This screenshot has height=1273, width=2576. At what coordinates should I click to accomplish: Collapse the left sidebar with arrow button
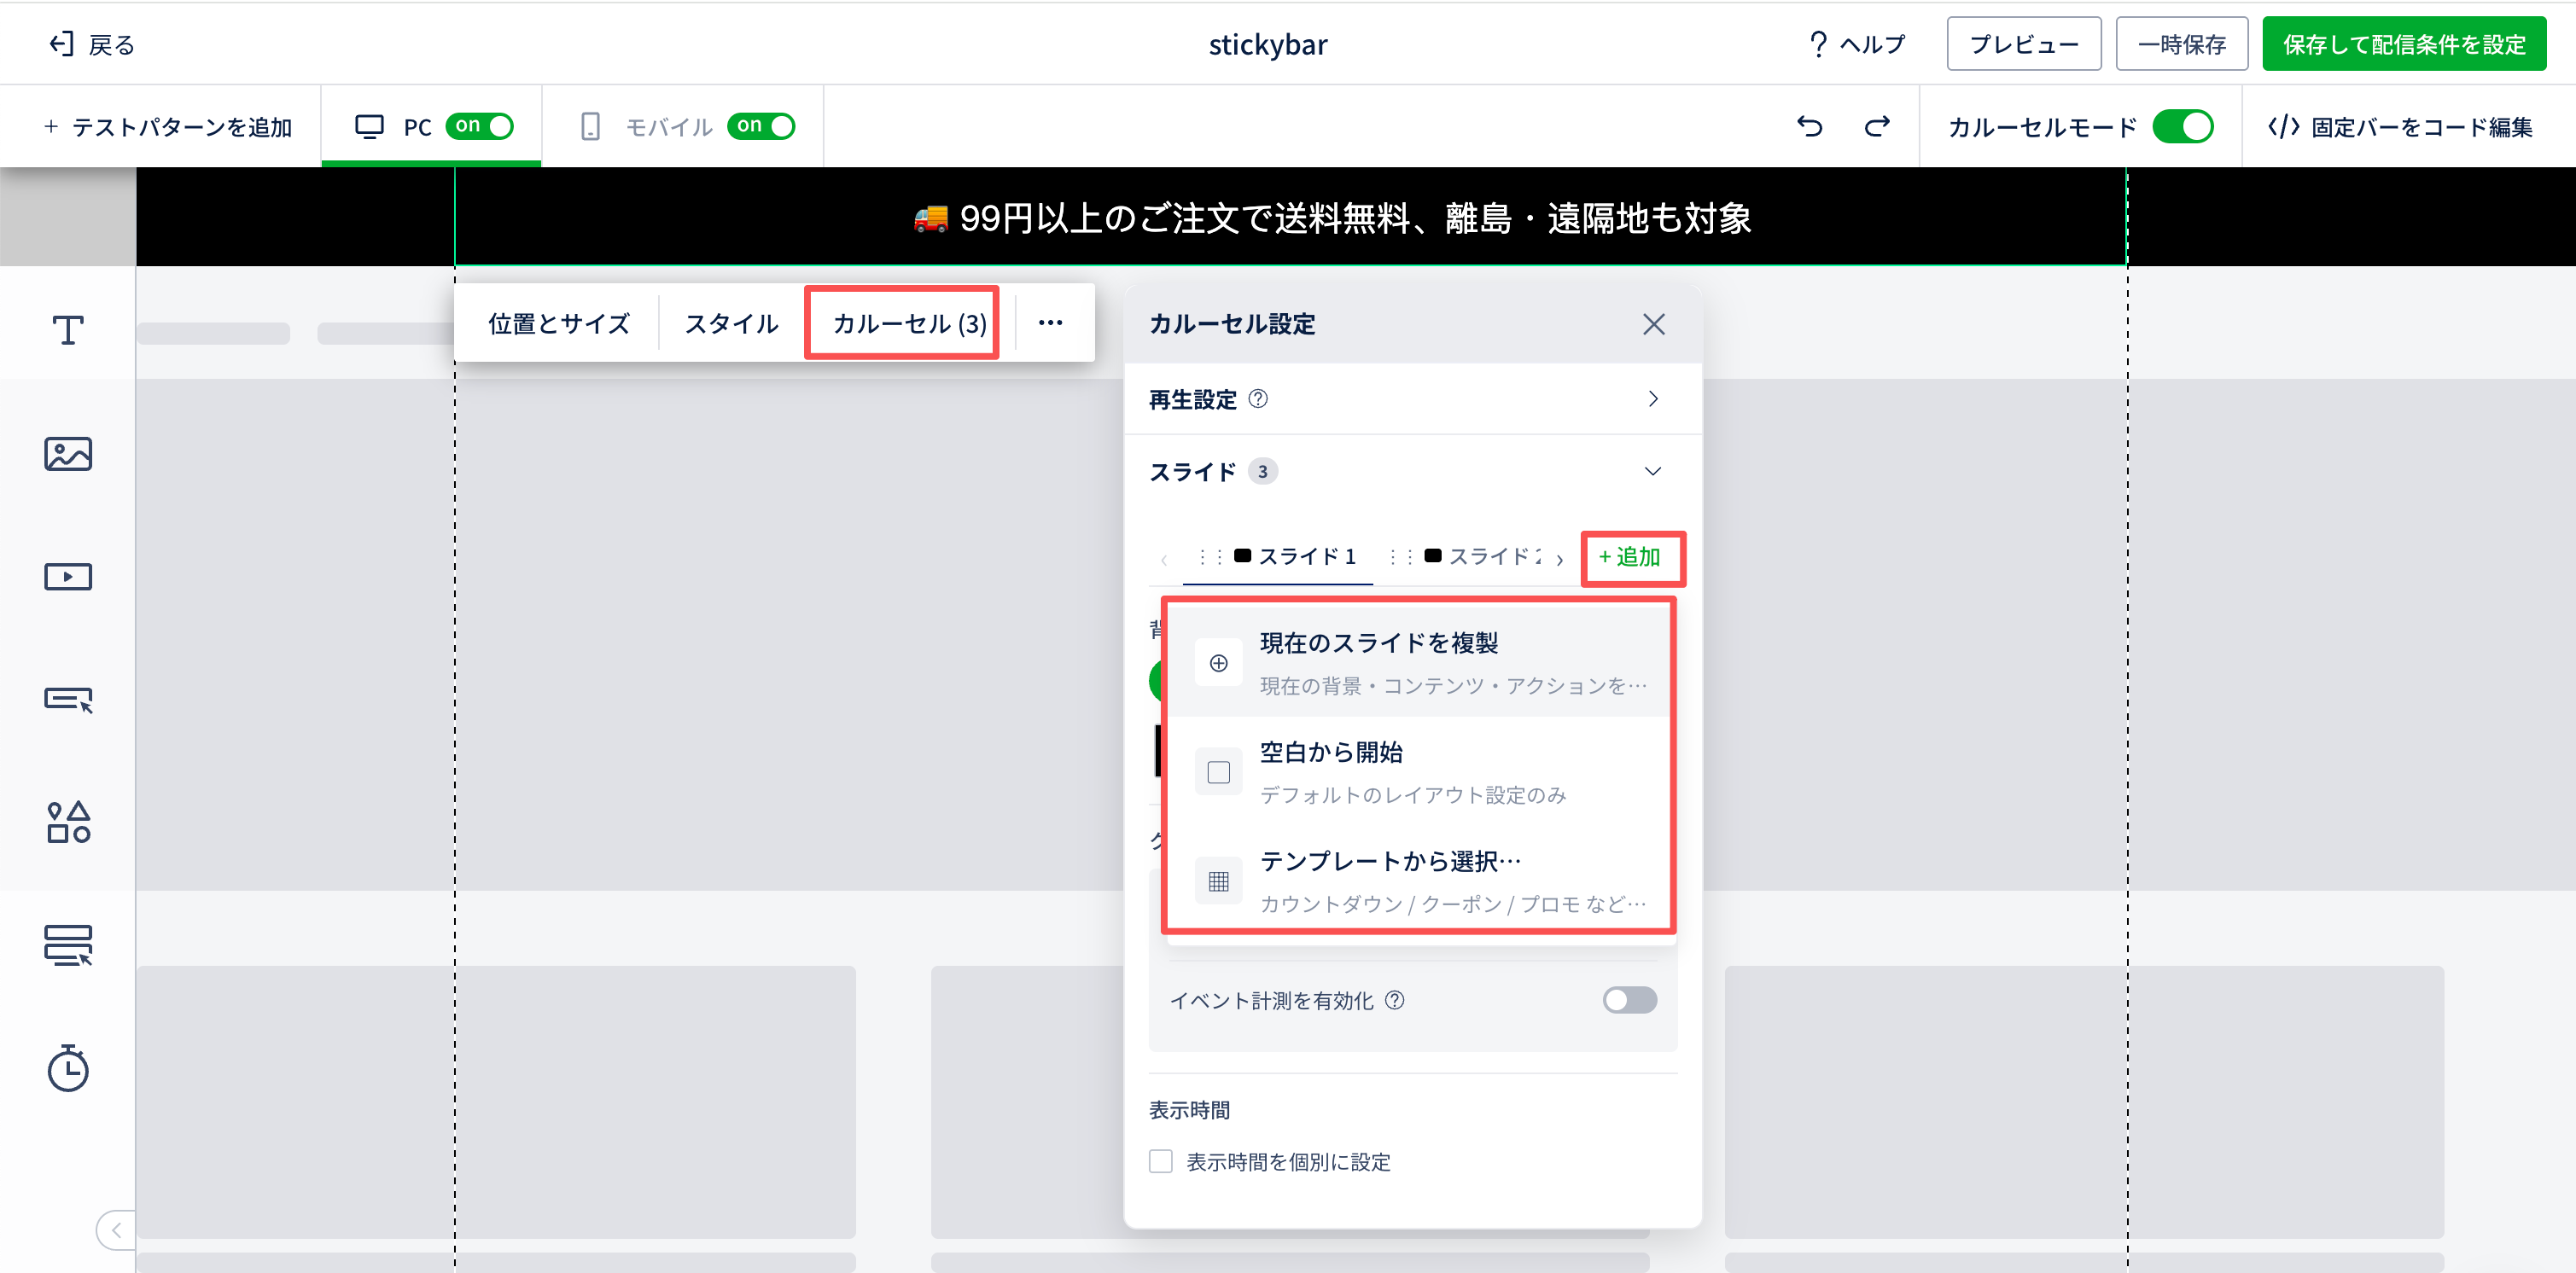pyautogui.click(x=116, y=1230)
